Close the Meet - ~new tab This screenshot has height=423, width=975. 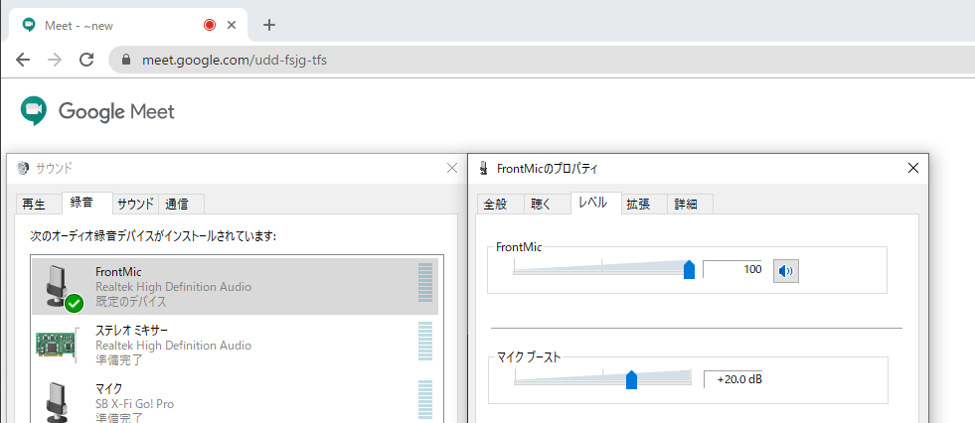(x=232, y=25)
